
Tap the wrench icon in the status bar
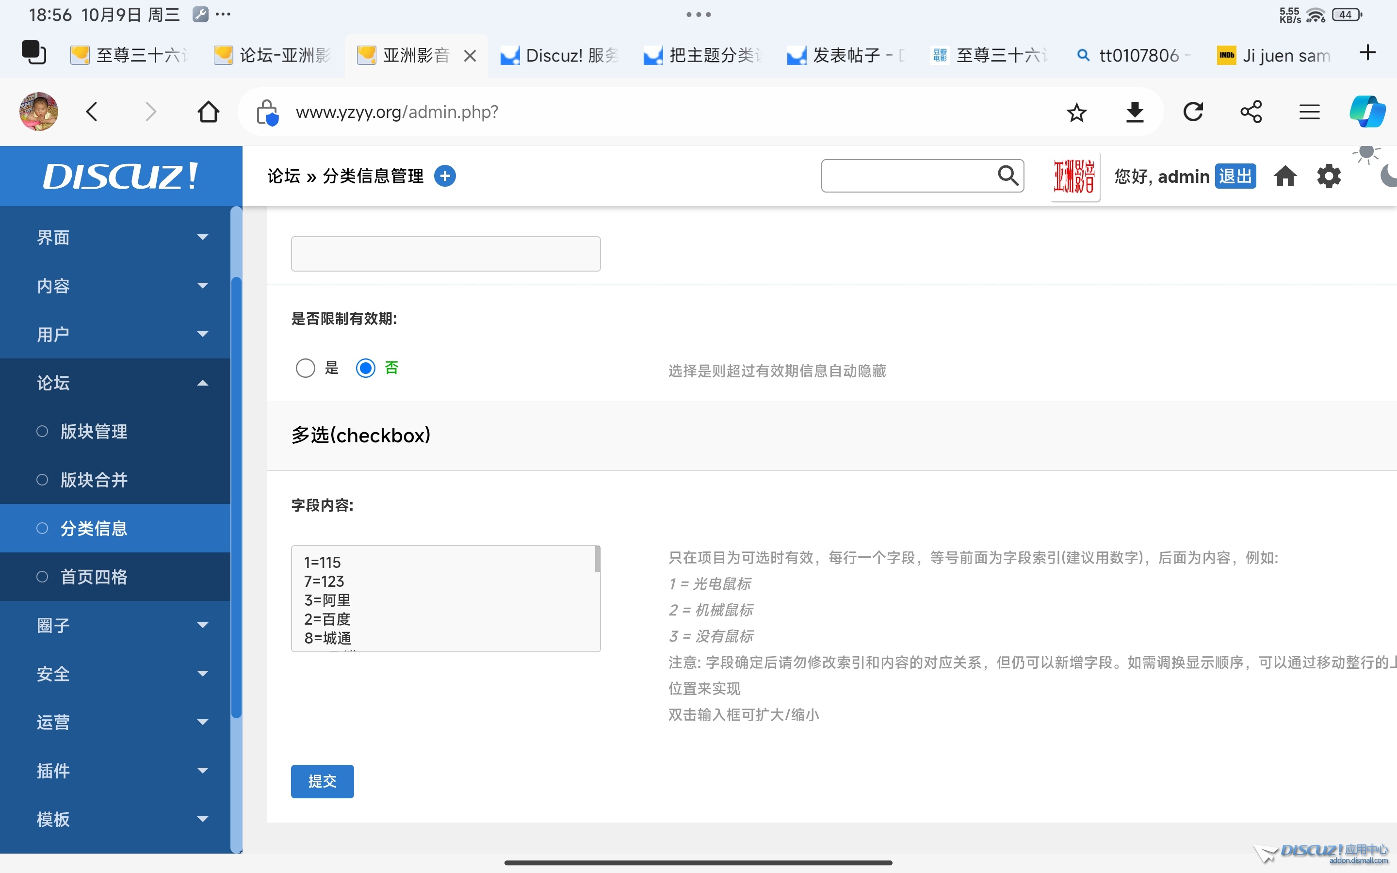point(200,15)
